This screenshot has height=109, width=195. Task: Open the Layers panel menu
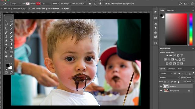click(193, 69)
